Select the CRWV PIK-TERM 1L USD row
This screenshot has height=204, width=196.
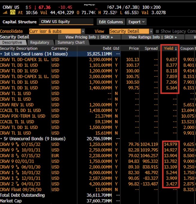pos(98,116)
